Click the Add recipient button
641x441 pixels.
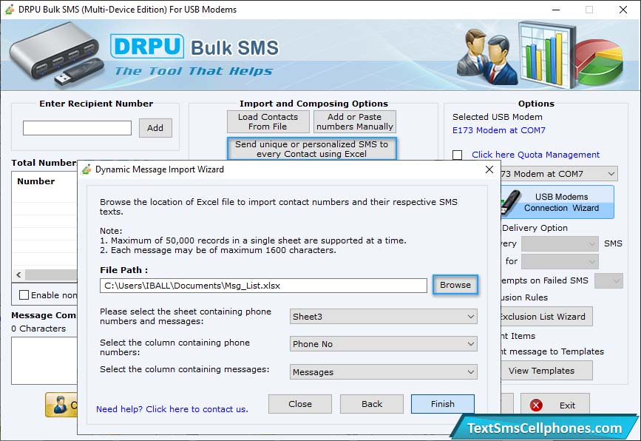point(155,127)
